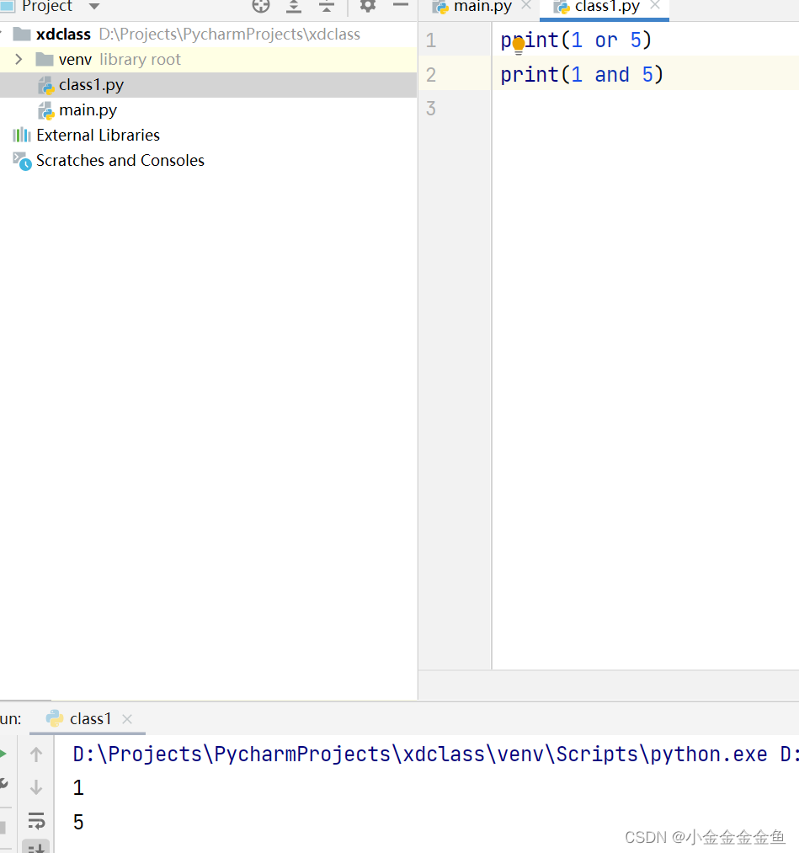Select main.py in the project tree
799x853 pixels.
pyautogui.click(x=208, y=110)
